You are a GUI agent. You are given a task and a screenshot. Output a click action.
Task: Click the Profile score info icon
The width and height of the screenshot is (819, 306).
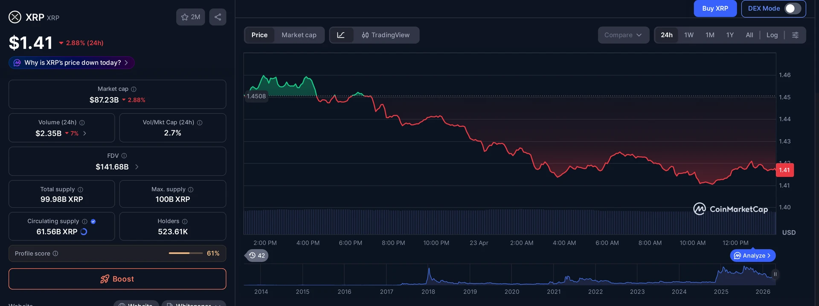55,254
